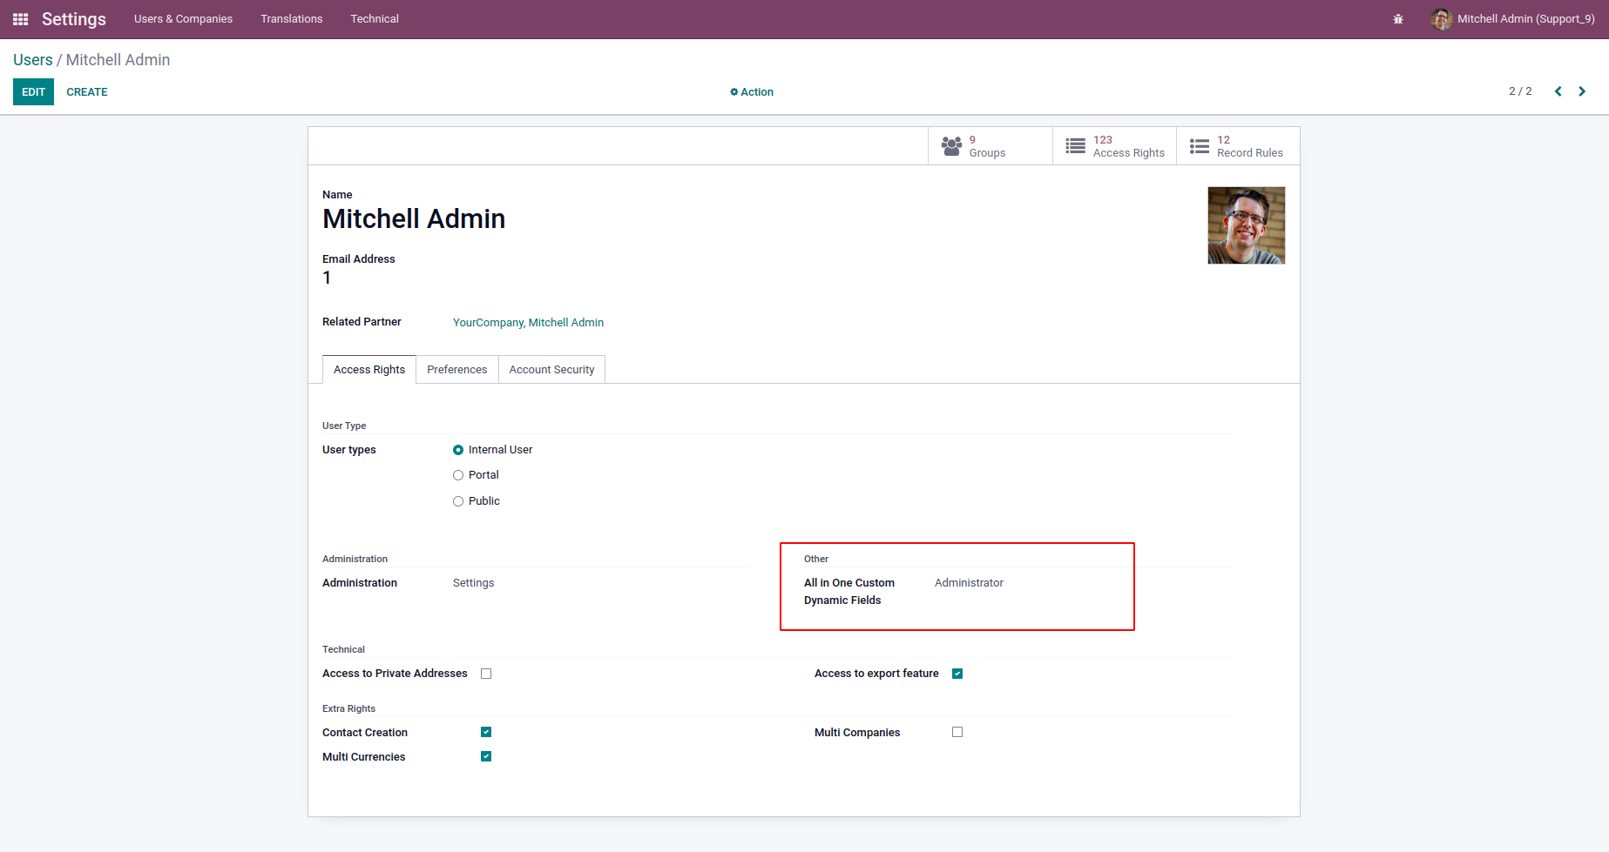Click the Edit button
Screen dimensions: 1609x852
pyautogui.click(x=33, y=92)
